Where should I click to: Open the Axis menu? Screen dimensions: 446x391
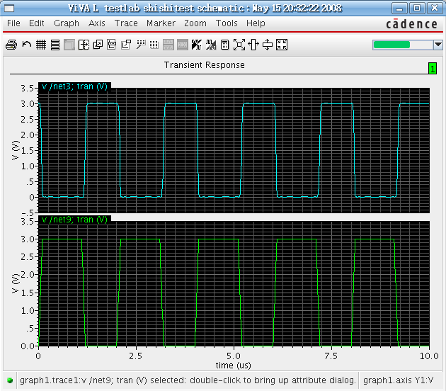point(97,23)
